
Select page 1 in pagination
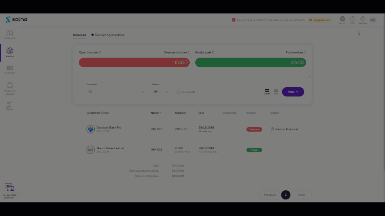(286, 195)
